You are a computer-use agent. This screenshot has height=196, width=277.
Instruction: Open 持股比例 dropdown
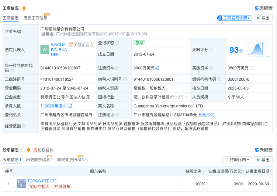tap(238, 160)
